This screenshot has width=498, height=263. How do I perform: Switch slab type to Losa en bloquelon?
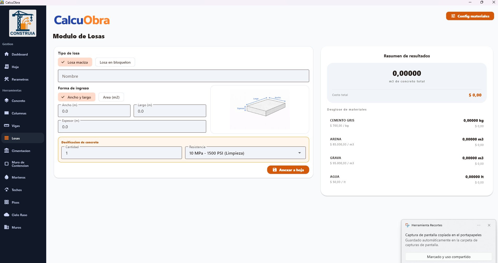point(115,62)
